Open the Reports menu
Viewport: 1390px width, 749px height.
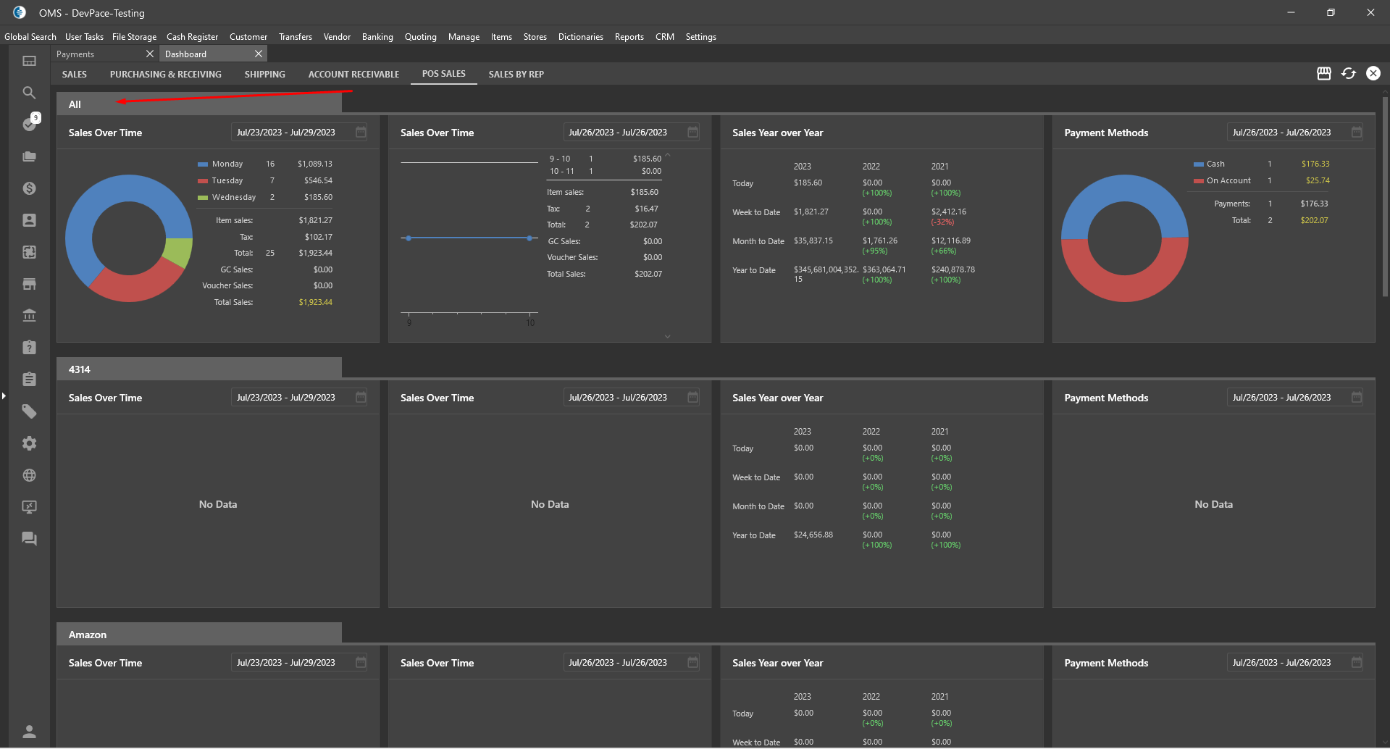click(629, 37)
